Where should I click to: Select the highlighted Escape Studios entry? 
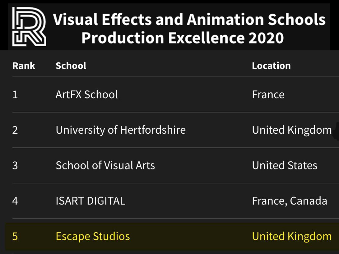pyautogui.click(x=93, y=236)
